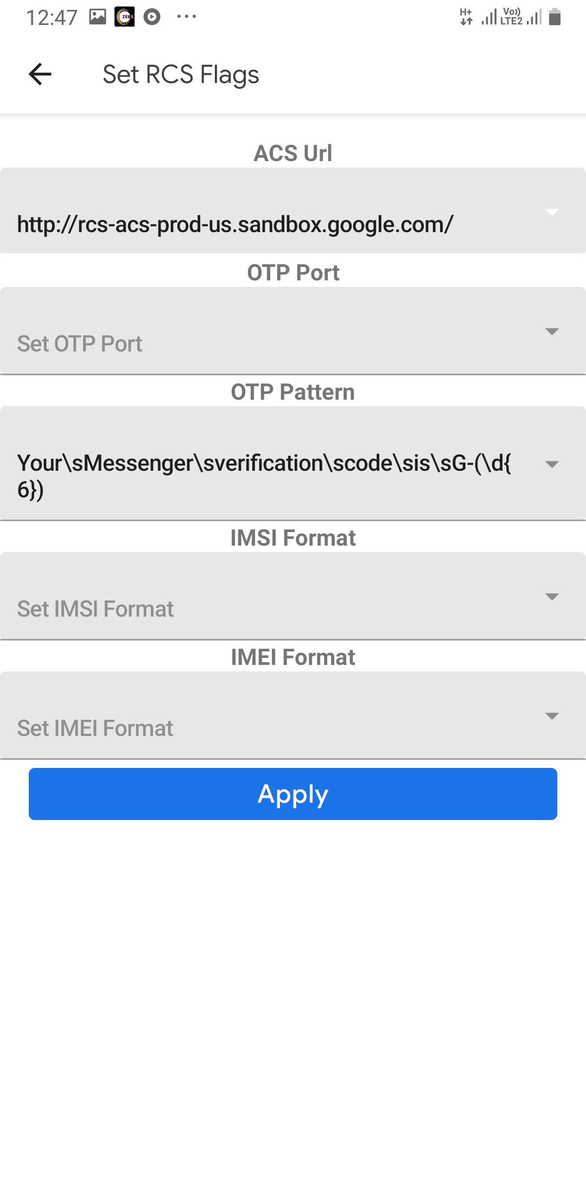
Task: Tap the gallery image status bar icon
Action: tap(98, 17)
